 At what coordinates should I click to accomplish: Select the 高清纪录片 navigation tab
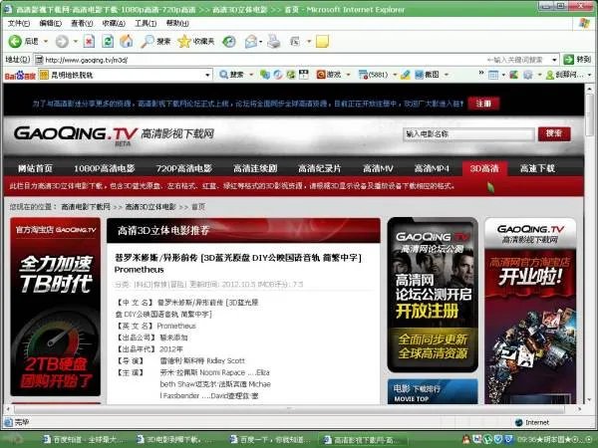[319, 168]
